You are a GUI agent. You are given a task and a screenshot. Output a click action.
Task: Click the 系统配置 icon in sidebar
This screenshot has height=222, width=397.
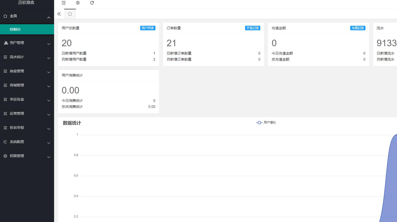[5, 142]
